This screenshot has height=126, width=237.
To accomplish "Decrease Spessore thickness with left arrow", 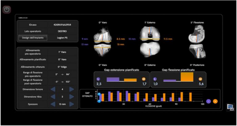I will pyautogui.click(x=54, y=104).
